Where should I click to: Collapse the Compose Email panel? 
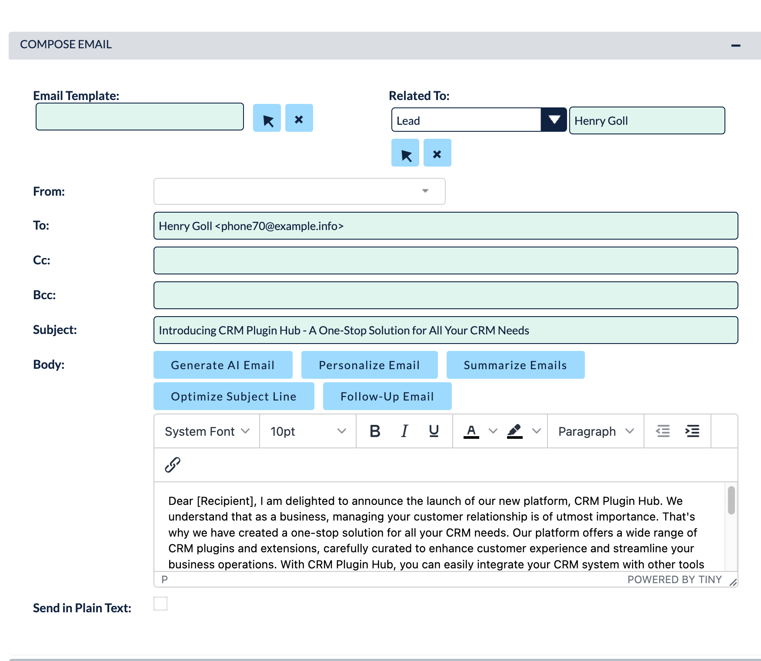point(736,45)
